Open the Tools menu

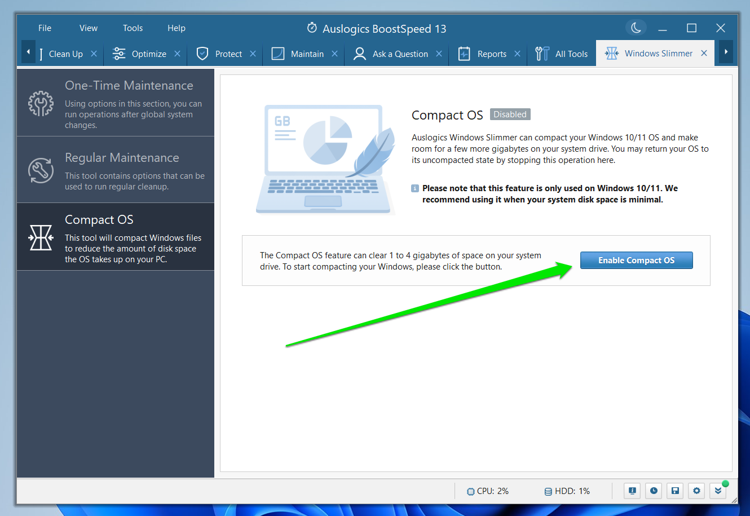[133, 28]
